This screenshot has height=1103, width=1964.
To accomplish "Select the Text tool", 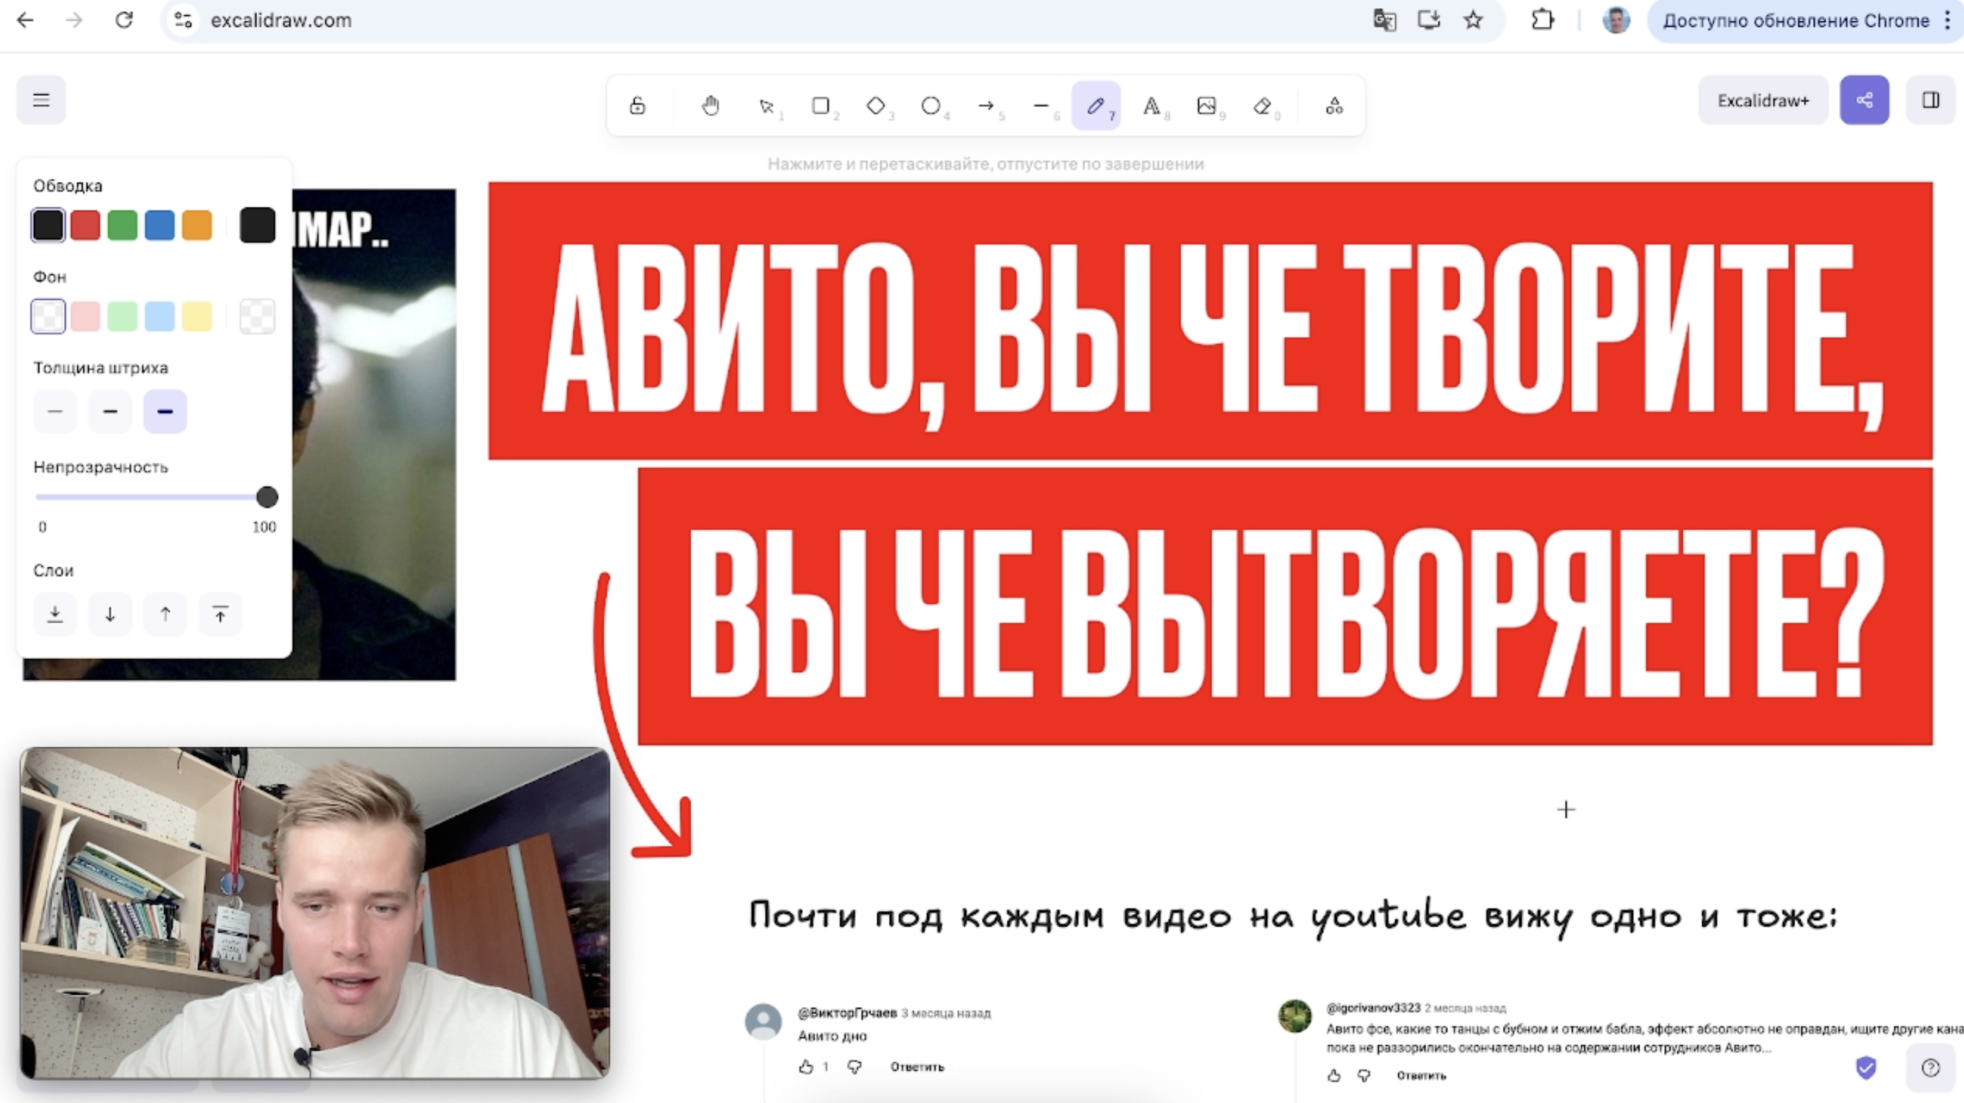I will [x=1152, y=105].
